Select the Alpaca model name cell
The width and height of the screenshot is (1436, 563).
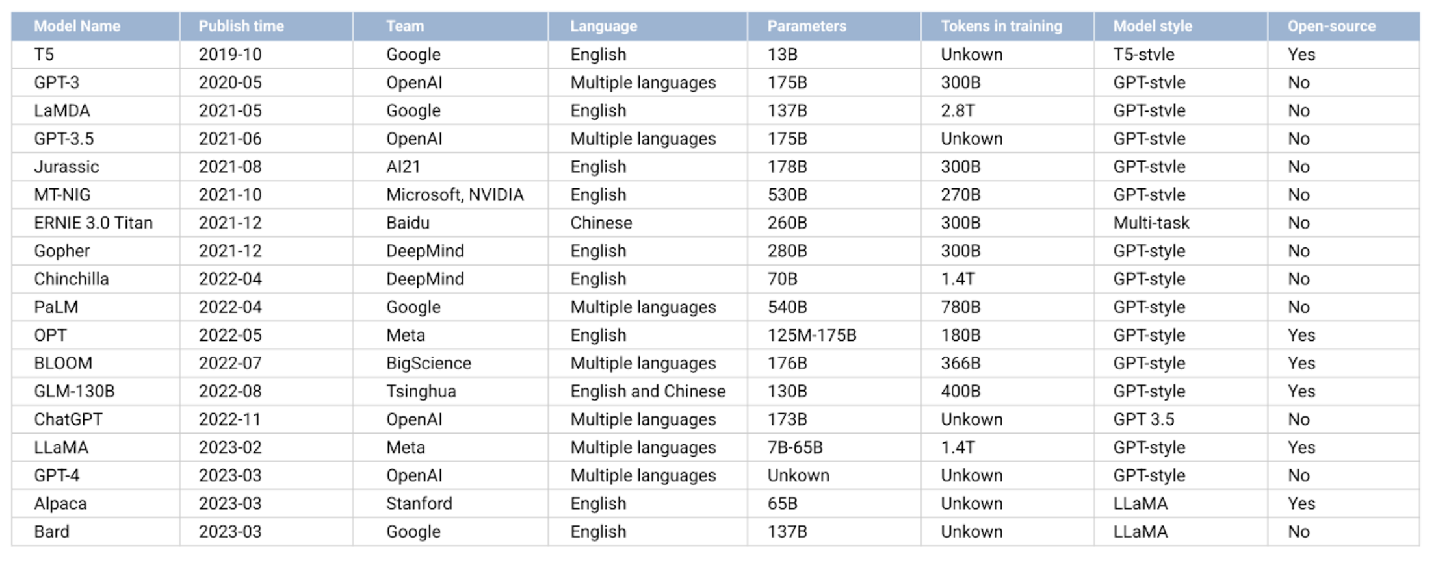click(x=96, y=504)
